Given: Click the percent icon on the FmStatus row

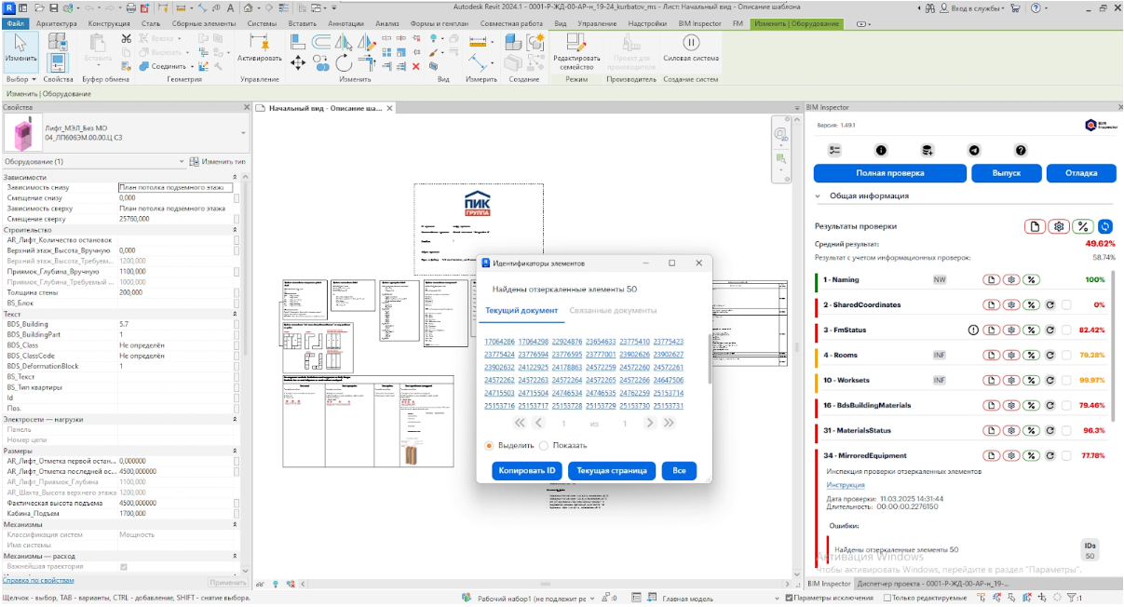Looking at the screenshot, I should point(1032,330).
